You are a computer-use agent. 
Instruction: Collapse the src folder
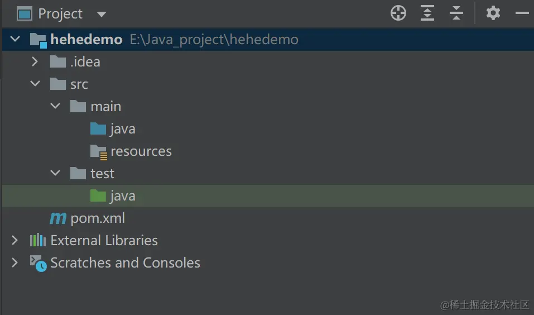pyautogui.click(x=35, y=84)
